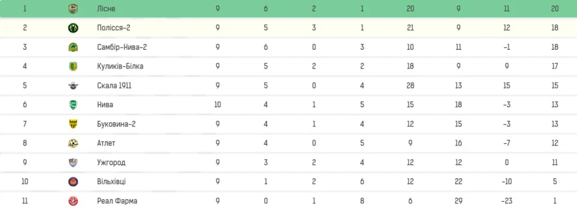577x208 pixels.
Task: Open the Самбір-Нива-2 club logo
Action: pyautogui.click(x=73, y=47)
